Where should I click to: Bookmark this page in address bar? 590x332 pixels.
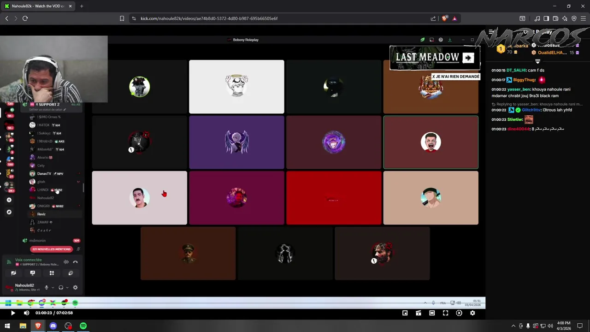tap(122, 18)
